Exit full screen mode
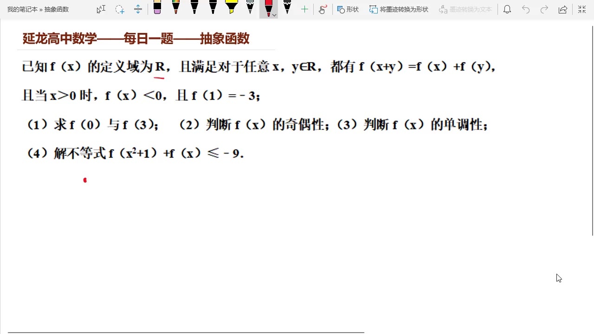The image size is (594, 334). (581, 9)
